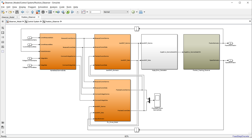Screen dimensions: 252x138
Task: Open the Analysis menu
Action: pos(54,7)
